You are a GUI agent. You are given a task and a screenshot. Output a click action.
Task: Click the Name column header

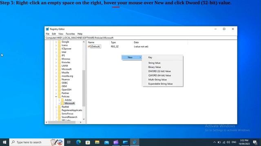pos(91,42)
